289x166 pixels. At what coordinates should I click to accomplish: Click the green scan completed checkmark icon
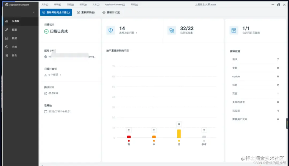click(x=46, y=31)
